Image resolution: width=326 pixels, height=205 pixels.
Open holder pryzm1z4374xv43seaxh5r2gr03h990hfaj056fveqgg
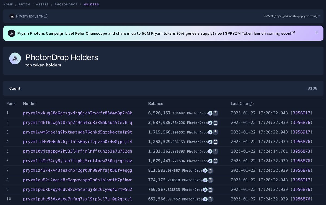pos(78,171)
